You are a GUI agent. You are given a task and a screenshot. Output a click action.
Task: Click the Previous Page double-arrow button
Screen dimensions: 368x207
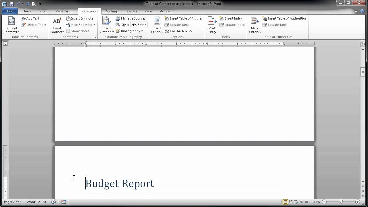point(363,187)
